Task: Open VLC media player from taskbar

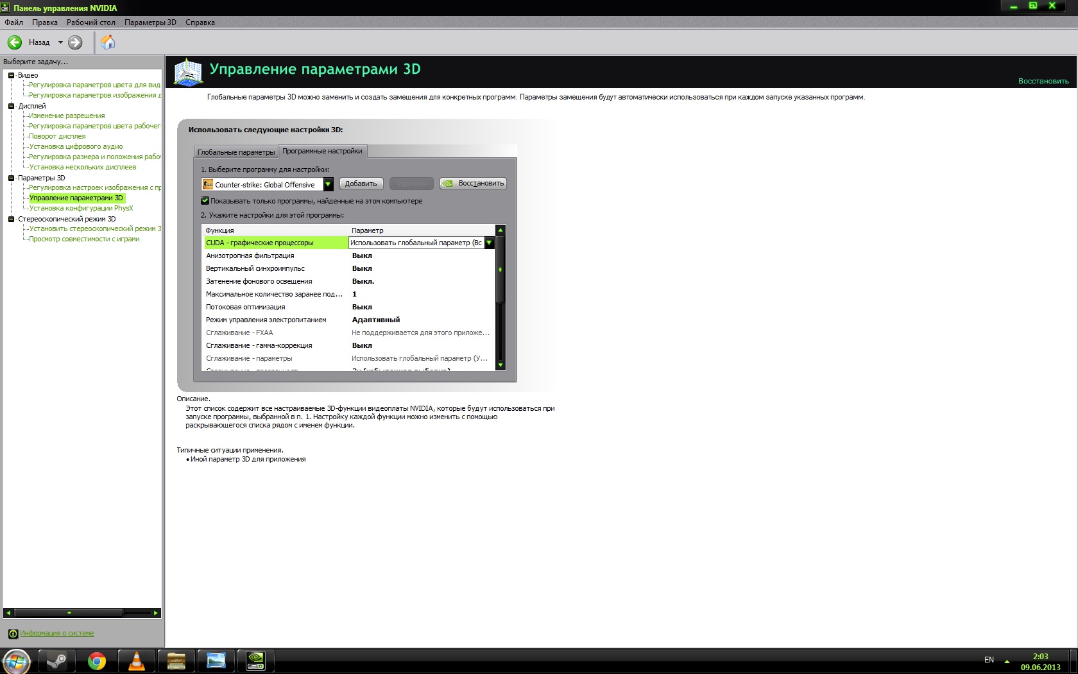Action: click(137, 661)
